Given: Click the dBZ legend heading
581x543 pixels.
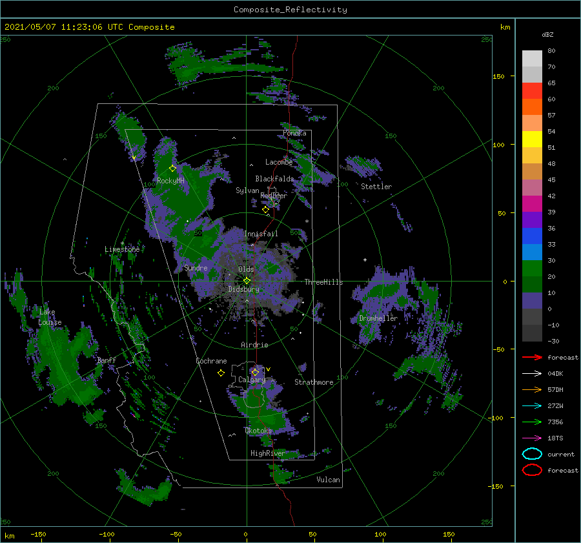Looking at the screenshot, I should tap(547, 34).
